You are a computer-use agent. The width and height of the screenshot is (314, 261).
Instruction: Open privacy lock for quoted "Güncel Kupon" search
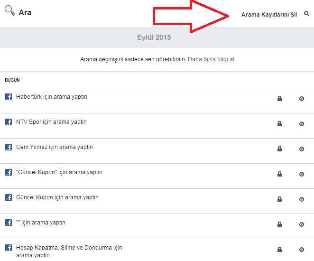click(x=279, y=174)
